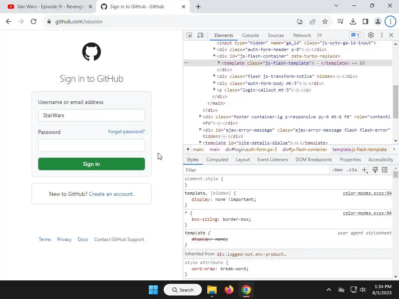Switch to the Network tab

coord(302,35)
